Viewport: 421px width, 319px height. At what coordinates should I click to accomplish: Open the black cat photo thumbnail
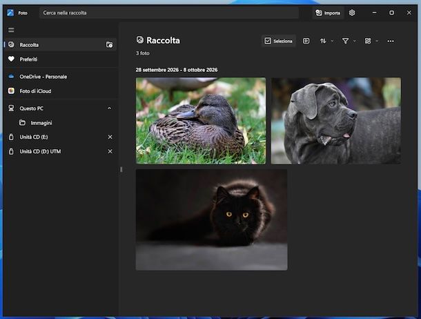point(212,220)
